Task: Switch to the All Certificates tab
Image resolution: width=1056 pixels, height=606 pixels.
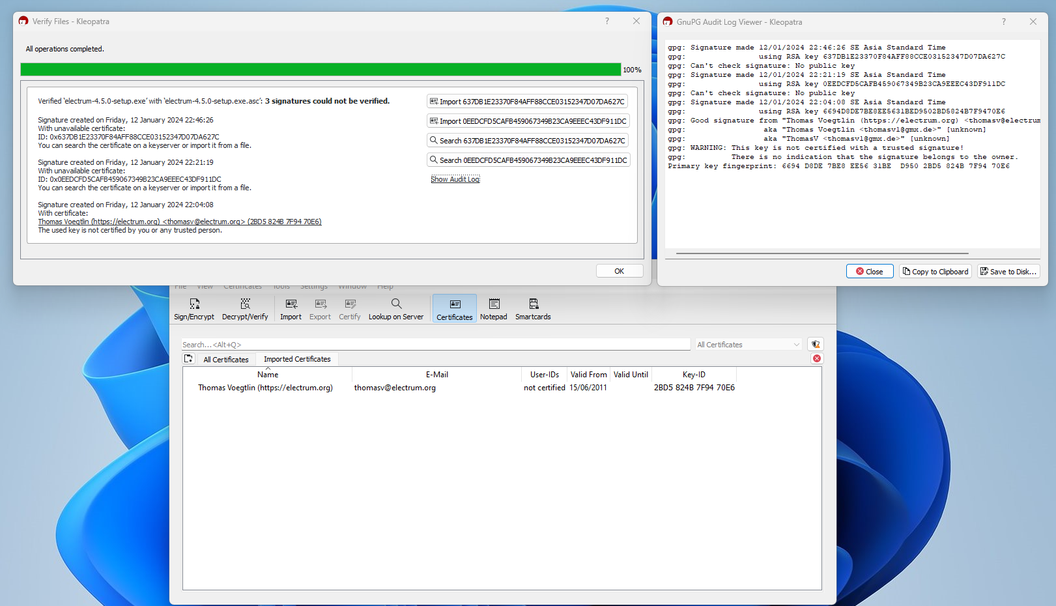Action: click(226, 360)
